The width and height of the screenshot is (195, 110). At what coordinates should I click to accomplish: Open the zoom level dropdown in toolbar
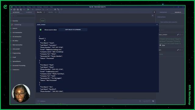38,9
